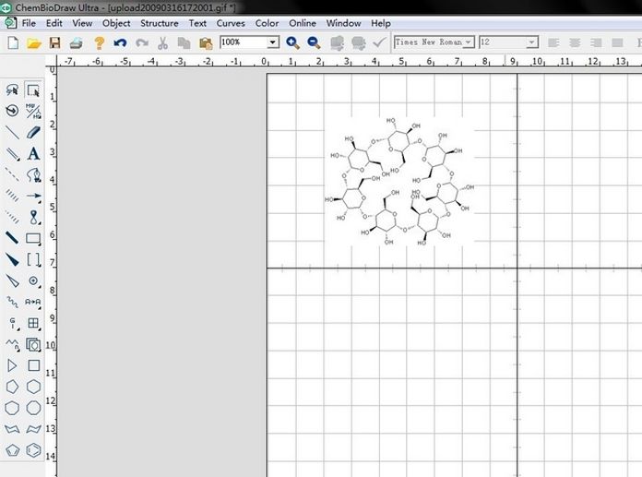The image size is (642, 477).
Task: Select the Table tool
Action: 33,323
